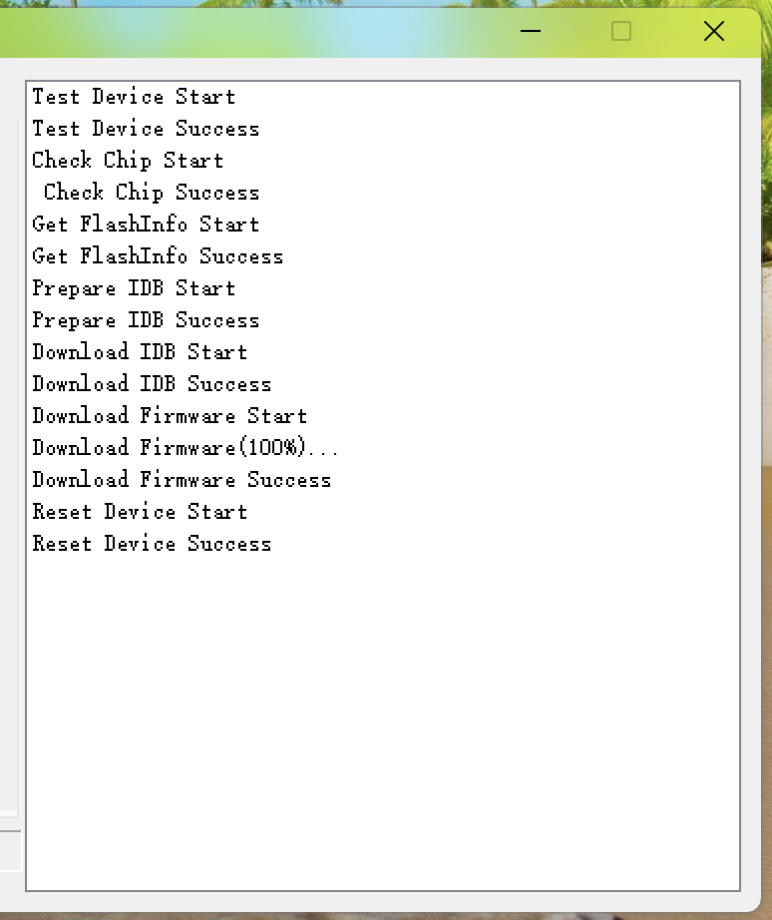Select the 'Check Chip Start' log entry

128,161
